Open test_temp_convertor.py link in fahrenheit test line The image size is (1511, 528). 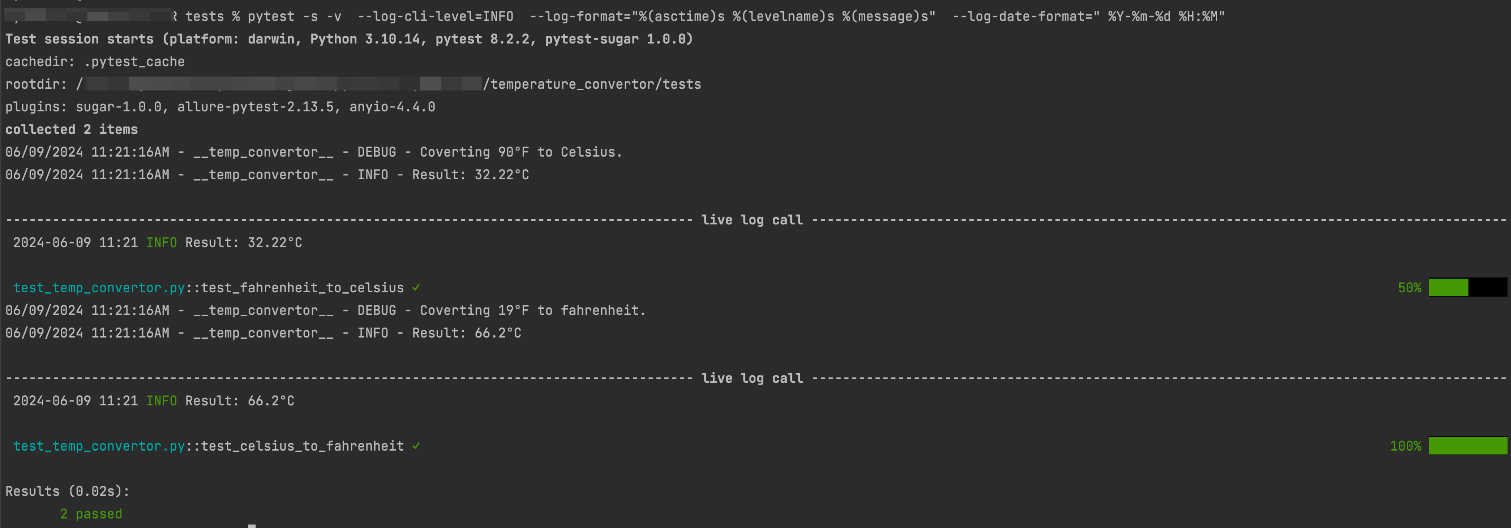click(99, 288)
